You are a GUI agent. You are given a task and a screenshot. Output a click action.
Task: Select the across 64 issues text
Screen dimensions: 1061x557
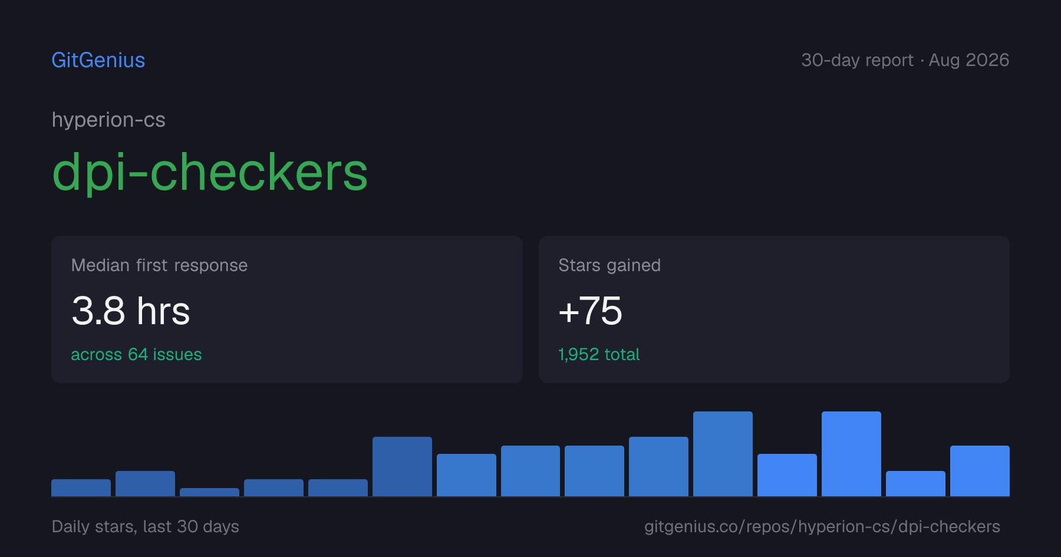[136, 354]
